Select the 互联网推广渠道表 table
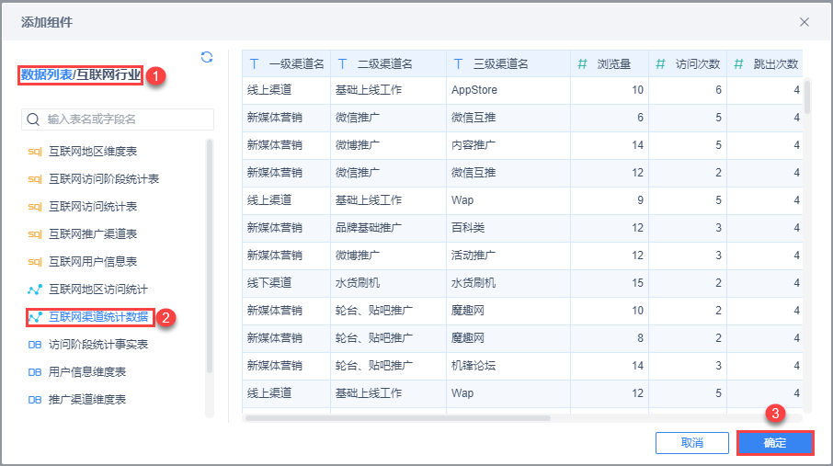Image resolution: width=833 pixels, height=466 pixels. (93, 234)
